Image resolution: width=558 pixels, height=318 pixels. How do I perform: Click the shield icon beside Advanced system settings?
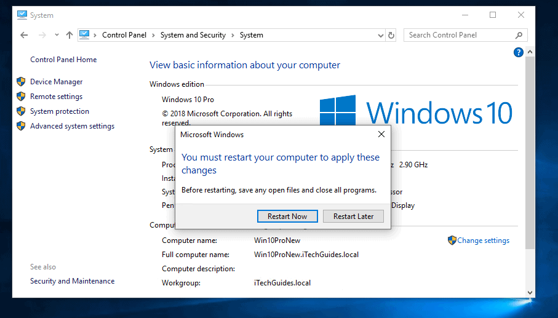[21, 125]
